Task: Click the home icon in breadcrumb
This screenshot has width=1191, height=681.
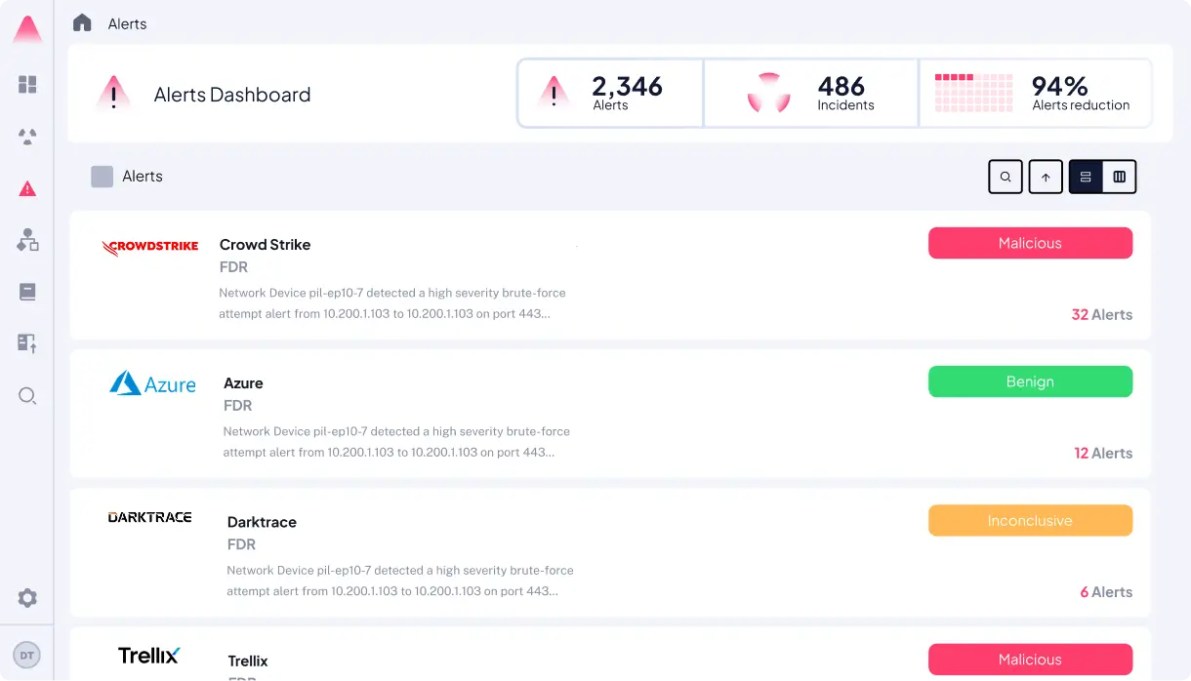Action: (x=82, y=22)
